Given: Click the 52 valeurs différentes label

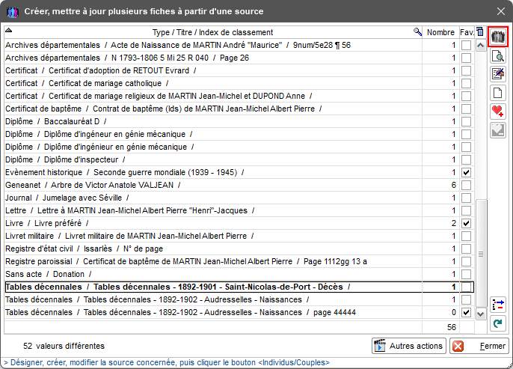Looking at the screenshot, I should pyautogui.click(x=64, y=346).
